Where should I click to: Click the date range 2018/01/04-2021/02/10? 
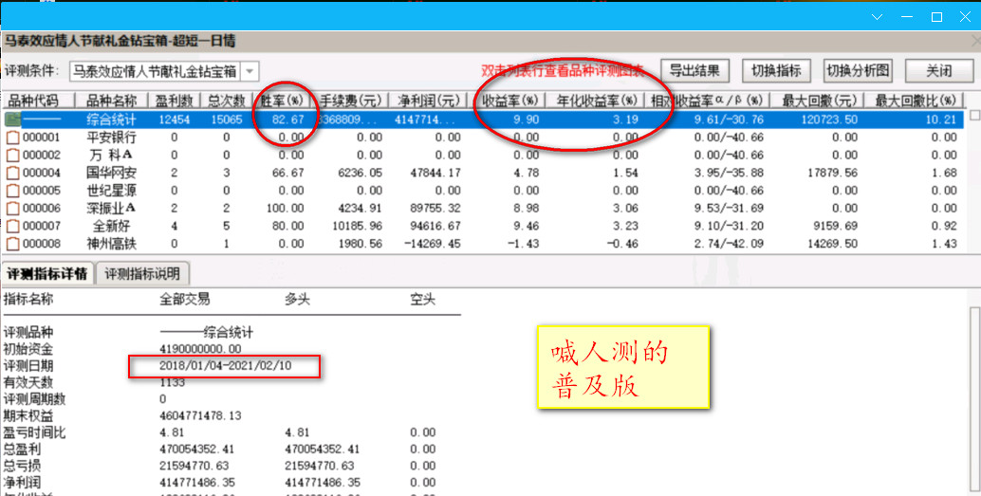[x=225, y=366]
